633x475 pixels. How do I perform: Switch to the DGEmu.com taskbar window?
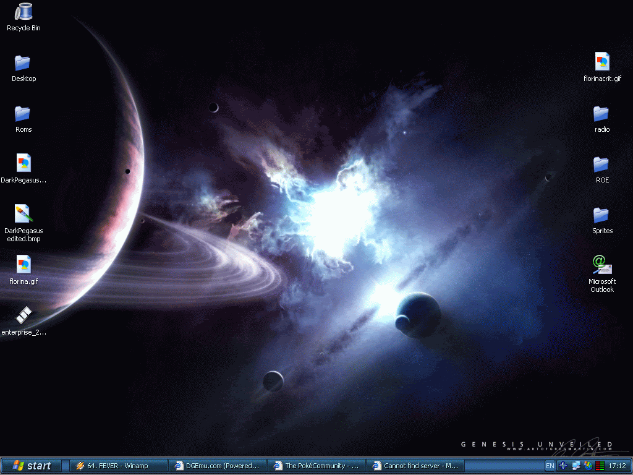tap(218, 466)
